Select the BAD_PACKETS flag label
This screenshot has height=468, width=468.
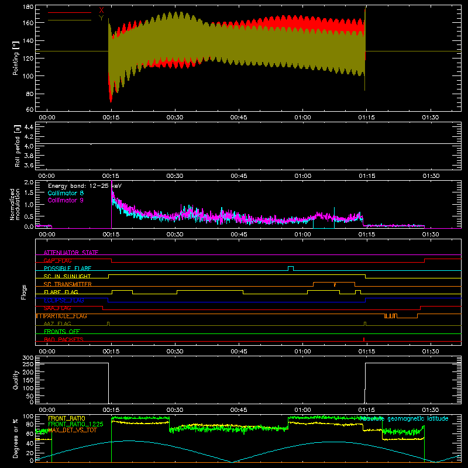tap(64, 339)
